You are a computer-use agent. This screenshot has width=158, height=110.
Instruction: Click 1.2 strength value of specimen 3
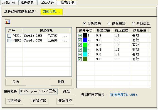tap(117, 45)
